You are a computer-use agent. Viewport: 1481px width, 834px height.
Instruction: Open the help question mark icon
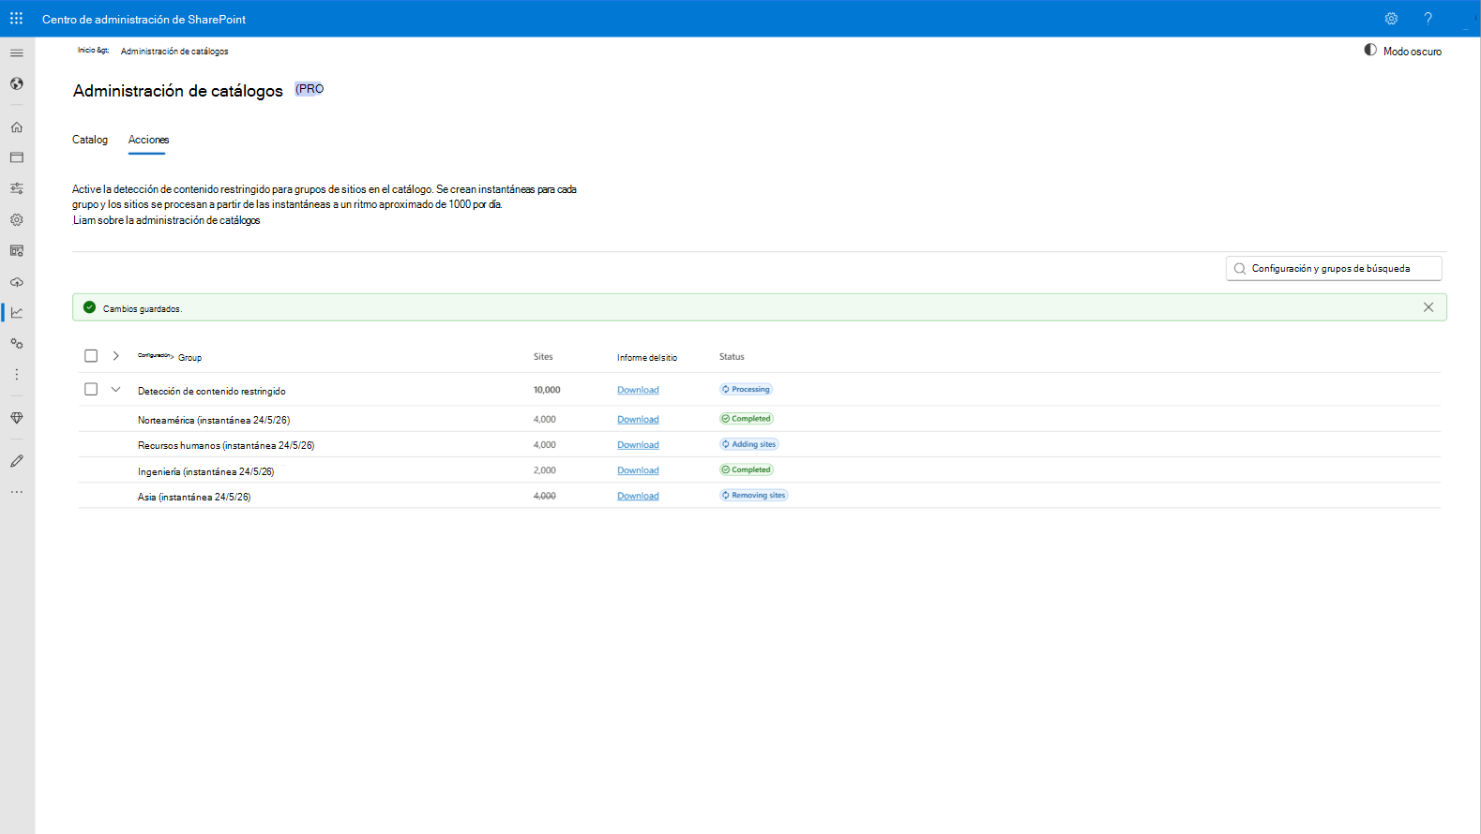pos(1428,19)
